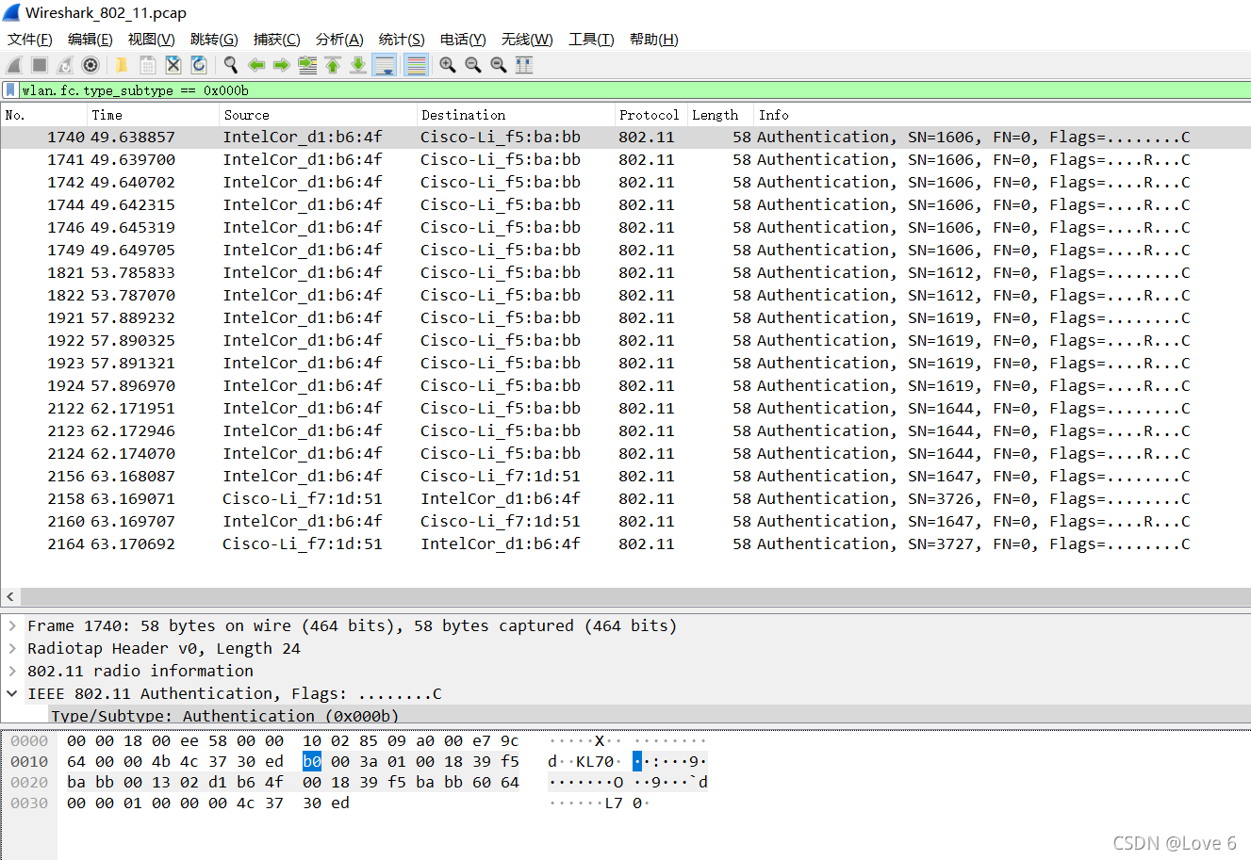Click the resize columns icon
This screenshot has height=860, width=1251.
[x=524, y=65]
